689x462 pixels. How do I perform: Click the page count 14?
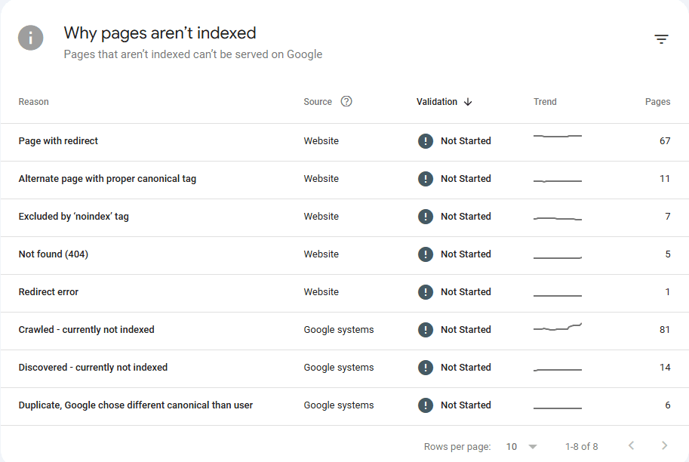(x=665, y=368)
